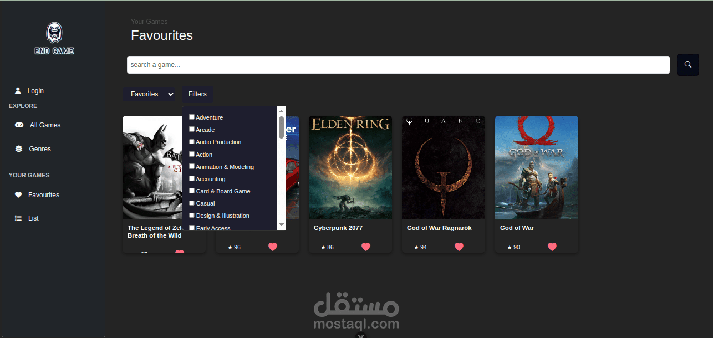Check the Arcade genre filter

(x=192, y=129)
